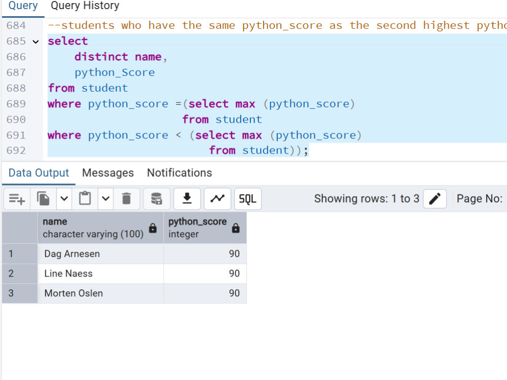Screen dimensions: 507x380
Task: Click the score 90 in Morten Oslen row
Action: pyautogui.click(x=205, y=293)
